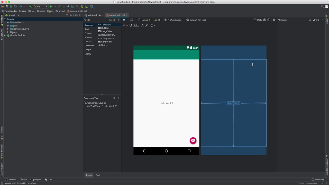Open the design surface layers dropdown
This screenshot has height=185, width=329.
[125, 20]
